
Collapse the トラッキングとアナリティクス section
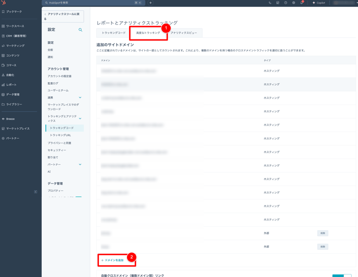(80, 118)
